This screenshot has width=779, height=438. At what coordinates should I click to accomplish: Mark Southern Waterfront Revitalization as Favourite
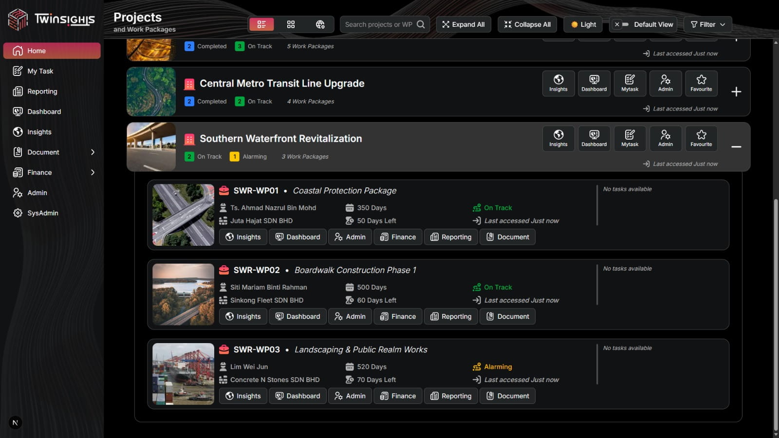[701, 138]
